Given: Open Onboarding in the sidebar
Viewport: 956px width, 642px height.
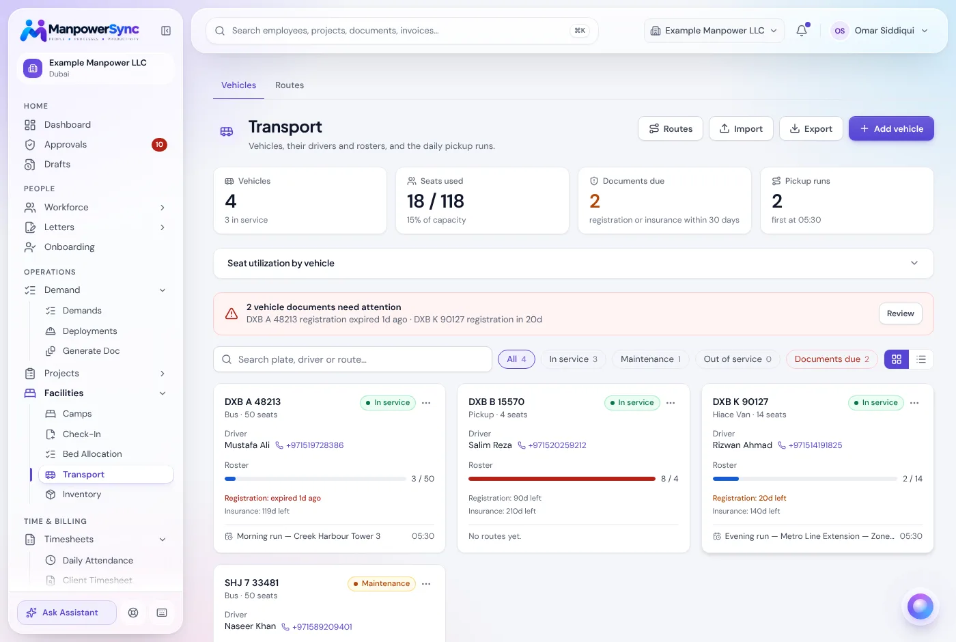Looking at the screenshot, I should click(x=96, y=247).
